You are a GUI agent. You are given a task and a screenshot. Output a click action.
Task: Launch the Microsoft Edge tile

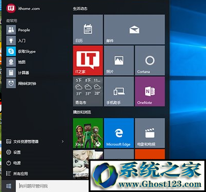(119, 133)
